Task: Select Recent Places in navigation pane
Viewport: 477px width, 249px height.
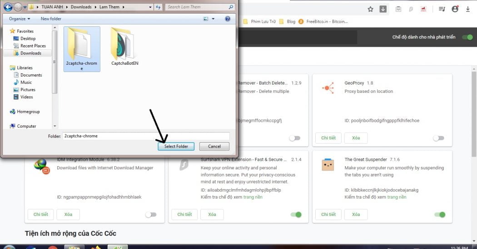Action: coord(30,46)
